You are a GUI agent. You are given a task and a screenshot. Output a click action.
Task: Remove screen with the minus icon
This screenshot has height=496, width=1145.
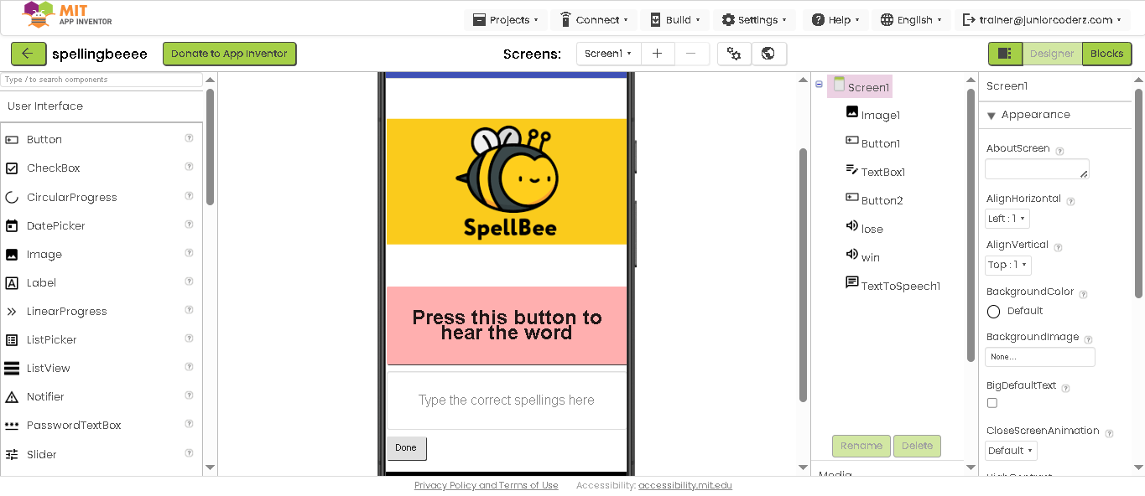(x=691, y=54)
